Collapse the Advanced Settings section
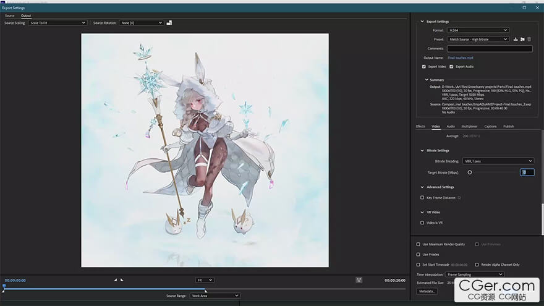Image resolution: width=544 pixels, height=306 pixels. pos(422,187)
